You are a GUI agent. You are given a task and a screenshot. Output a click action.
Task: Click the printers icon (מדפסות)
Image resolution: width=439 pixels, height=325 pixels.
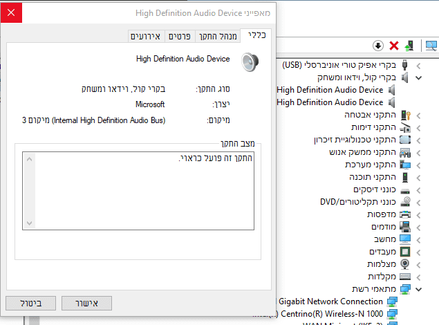405,214
